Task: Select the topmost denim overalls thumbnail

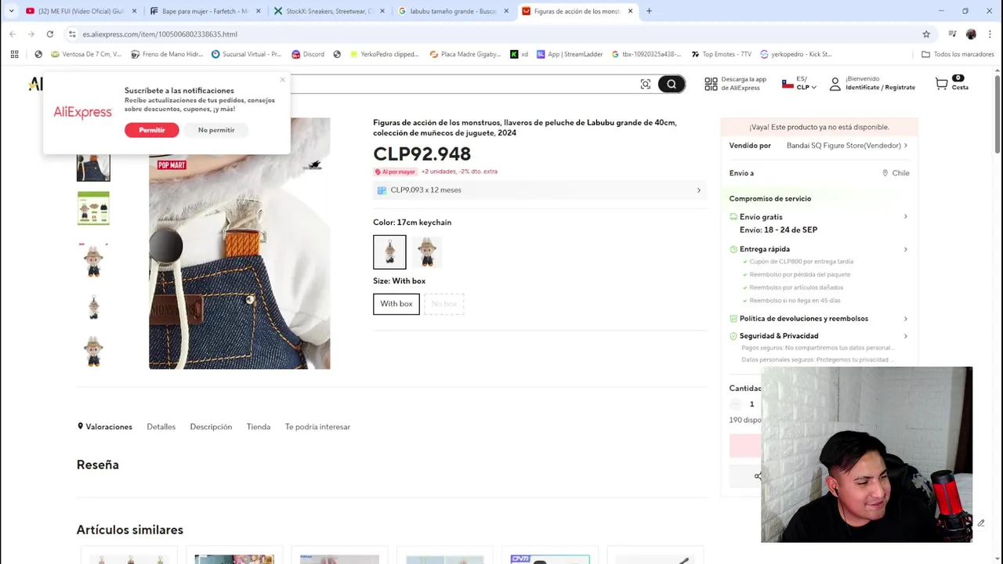Action: (93, 168)
